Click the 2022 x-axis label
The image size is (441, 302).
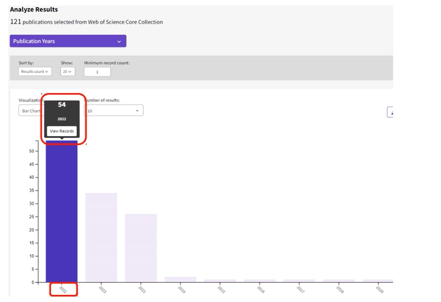(x=63, y=290)
